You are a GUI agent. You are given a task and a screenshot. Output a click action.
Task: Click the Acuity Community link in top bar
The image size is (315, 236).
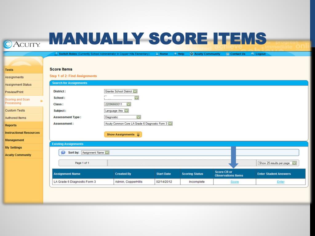pyautogui.click(x=207, y=54)
